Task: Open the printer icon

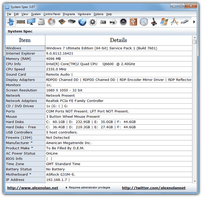Action: [x=113, y=22]
